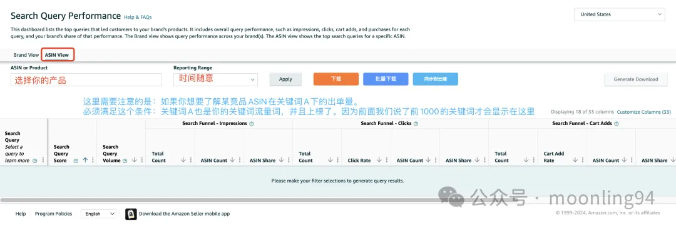Click the blue 批量下载 button
This screenshot has width=676, height=225.
386,79
